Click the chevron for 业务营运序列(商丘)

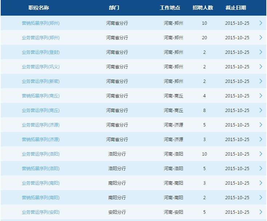point(260,110)
